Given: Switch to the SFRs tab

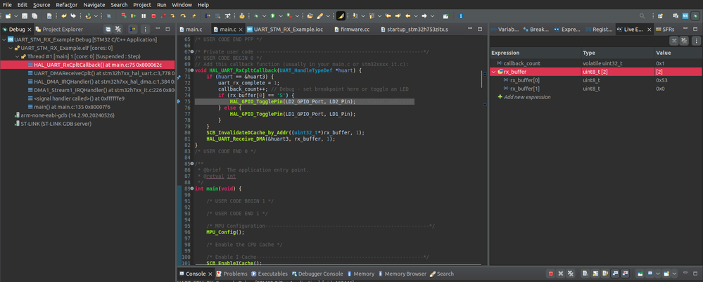Looking at the screenshot, I should click(665, 29).
